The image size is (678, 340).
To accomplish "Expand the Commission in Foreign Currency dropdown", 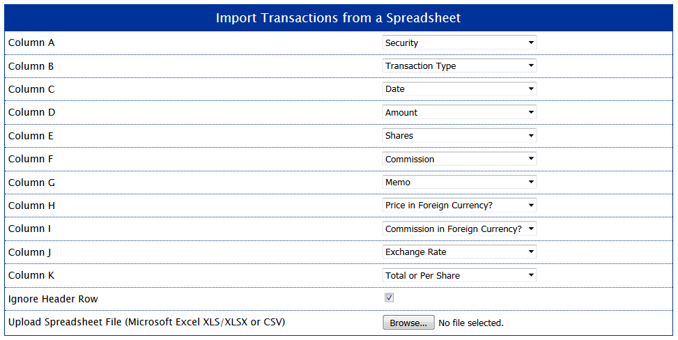I will [459, 229].
